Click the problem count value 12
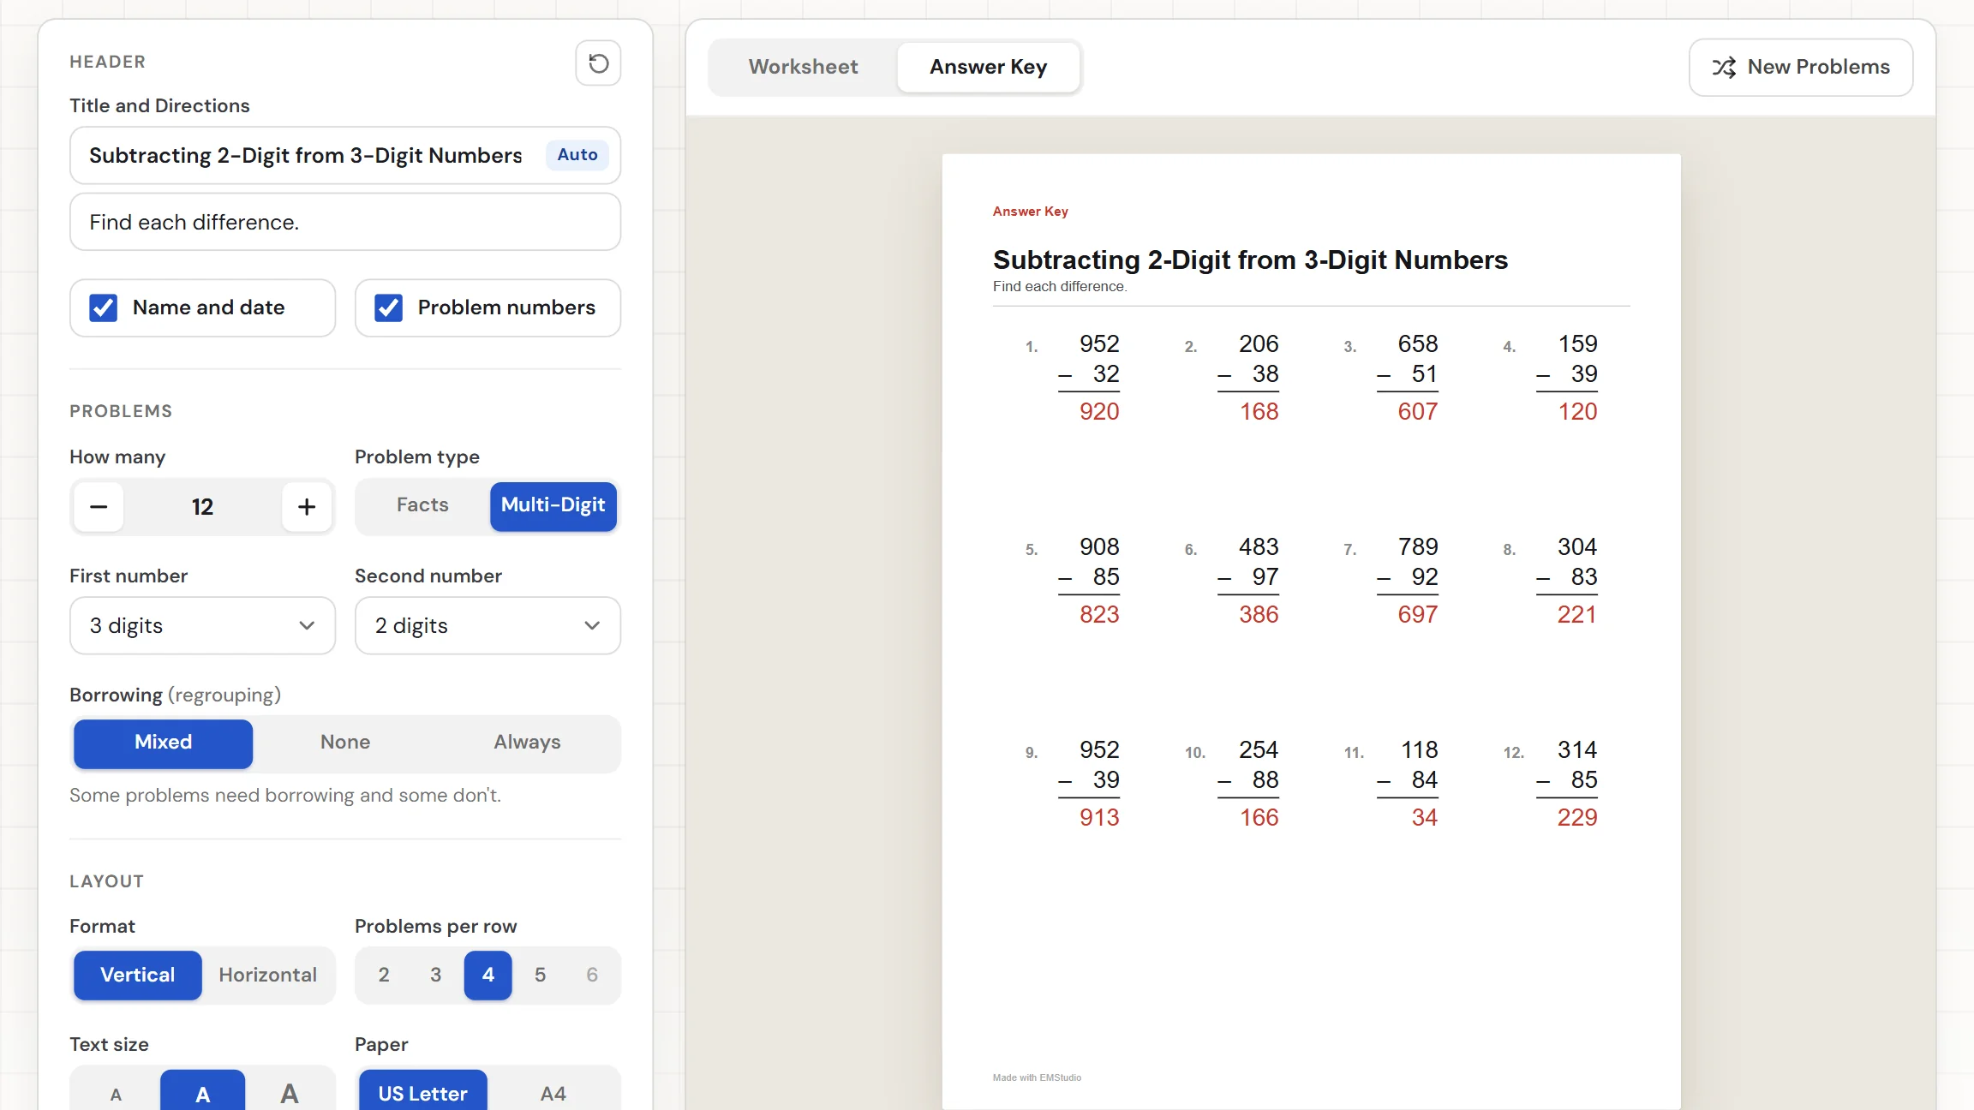 (x=202, y=507)
